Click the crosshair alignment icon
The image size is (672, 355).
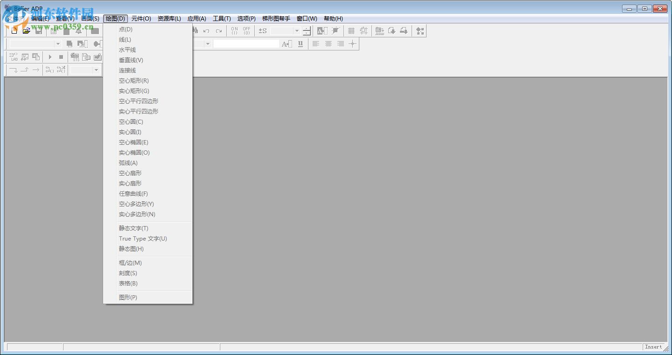point(353,44)
